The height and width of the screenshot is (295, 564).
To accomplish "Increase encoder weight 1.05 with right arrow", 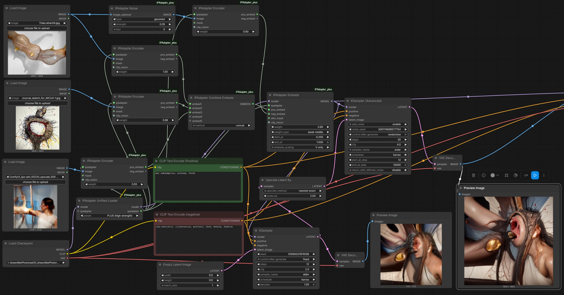I will pos(172,72).
